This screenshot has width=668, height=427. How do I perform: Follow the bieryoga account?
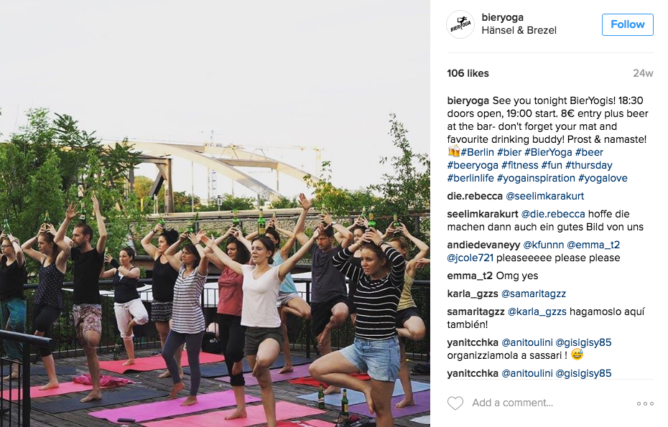(x=627, y=24)
